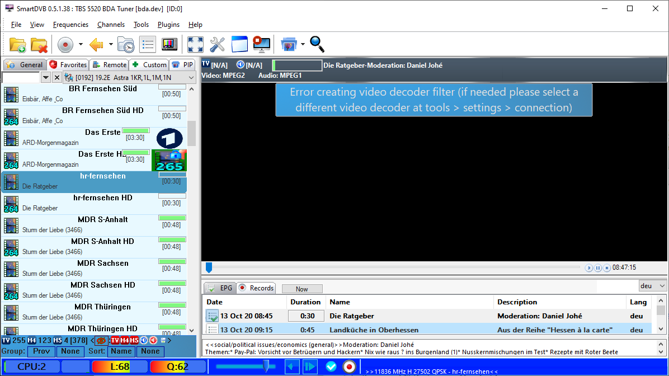Viewport: 669px width, 376px height.
Task: Toggle the red H4 channel filter
Action: click(124, 340)
